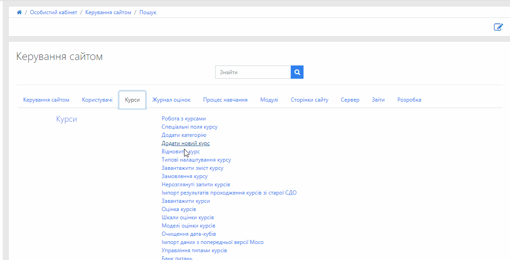Switch to the Сторінки сайту tab
This screenshot has width=510, height=260.
(x=309, y=100)
